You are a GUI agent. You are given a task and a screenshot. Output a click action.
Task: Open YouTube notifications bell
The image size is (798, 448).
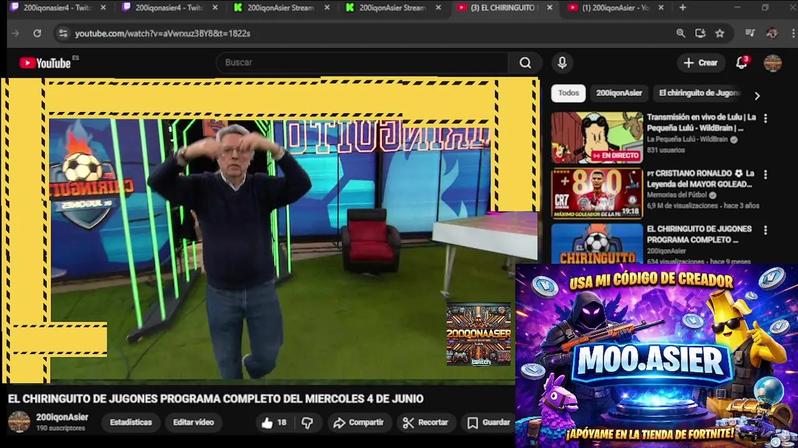pos(741,63)
